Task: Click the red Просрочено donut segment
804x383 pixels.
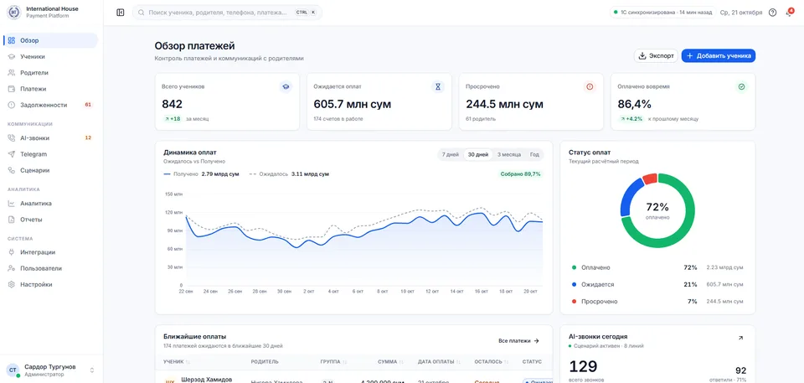Action: (650, 179)
